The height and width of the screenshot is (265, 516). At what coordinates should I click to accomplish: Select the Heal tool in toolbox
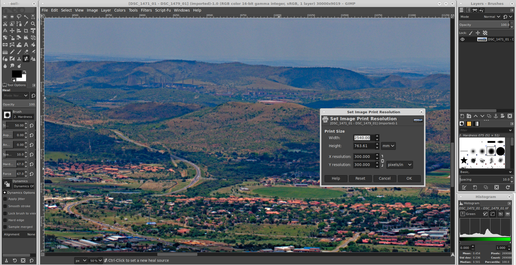(26, 59)
